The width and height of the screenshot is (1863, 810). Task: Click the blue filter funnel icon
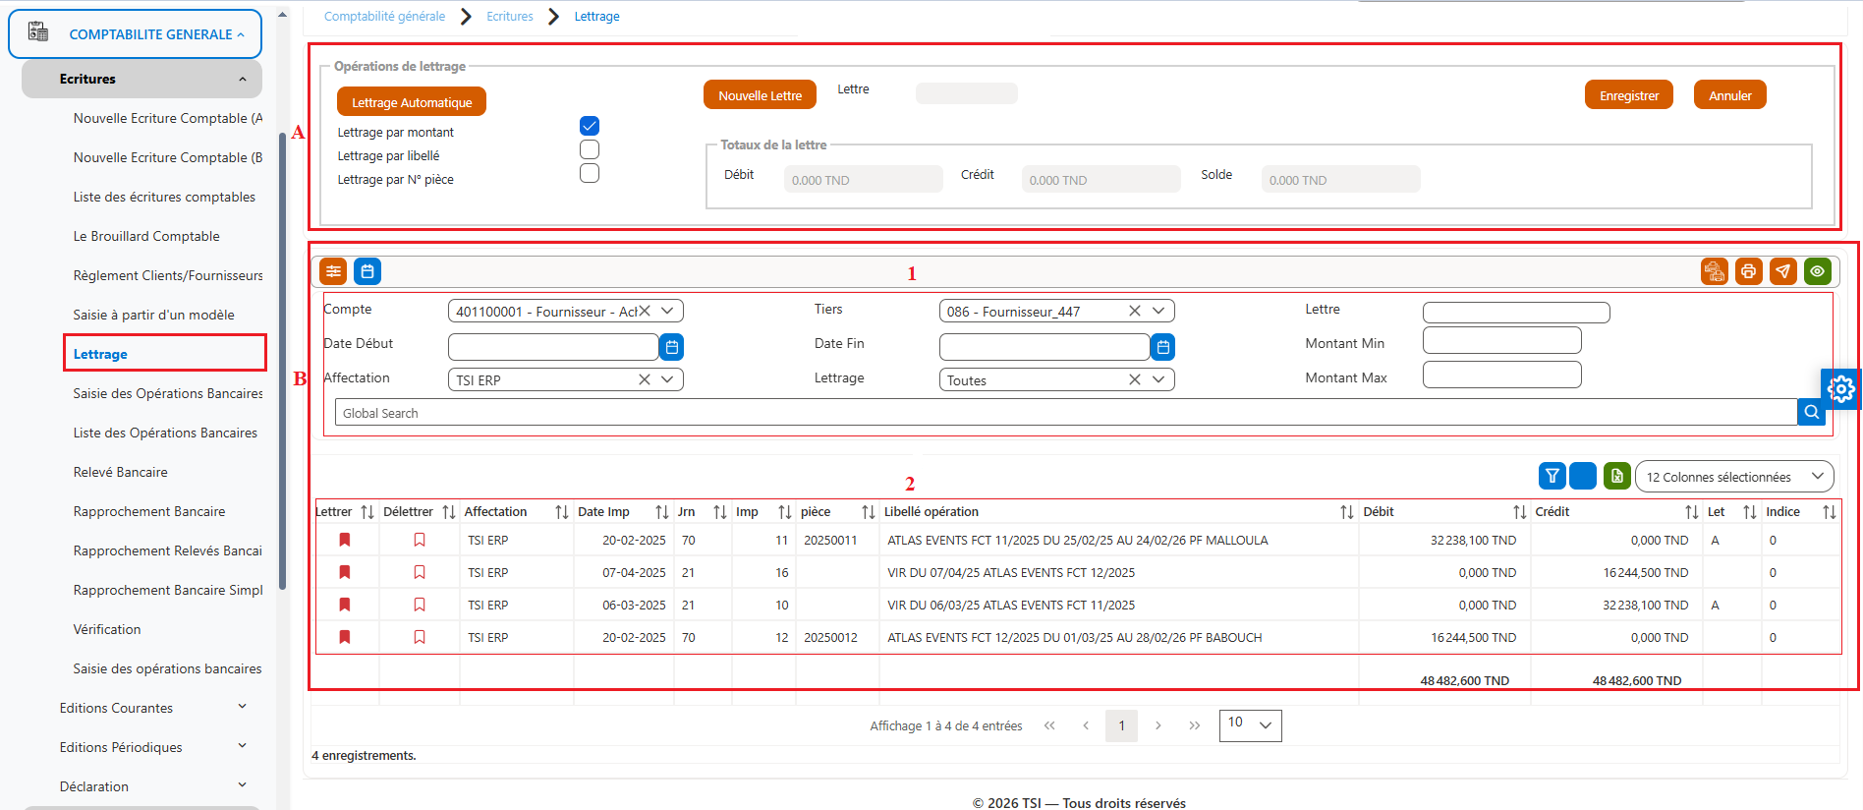tap(1552, 476)
